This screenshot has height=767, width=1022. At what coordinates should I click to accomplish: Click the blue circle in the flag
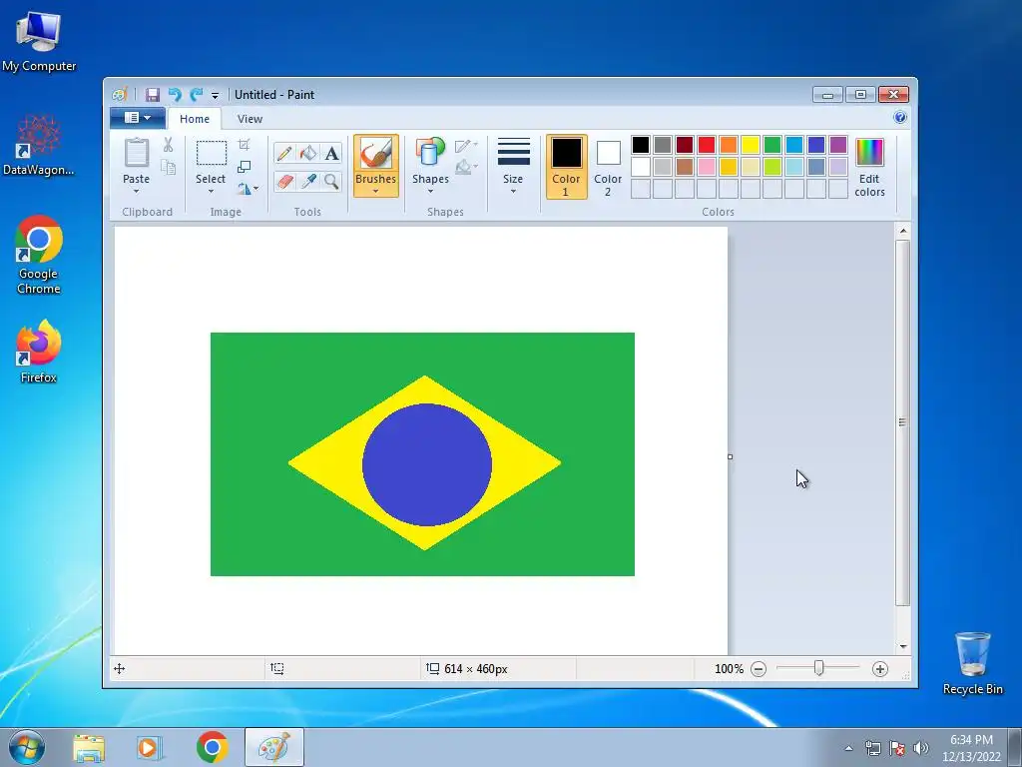click(427, 464)
